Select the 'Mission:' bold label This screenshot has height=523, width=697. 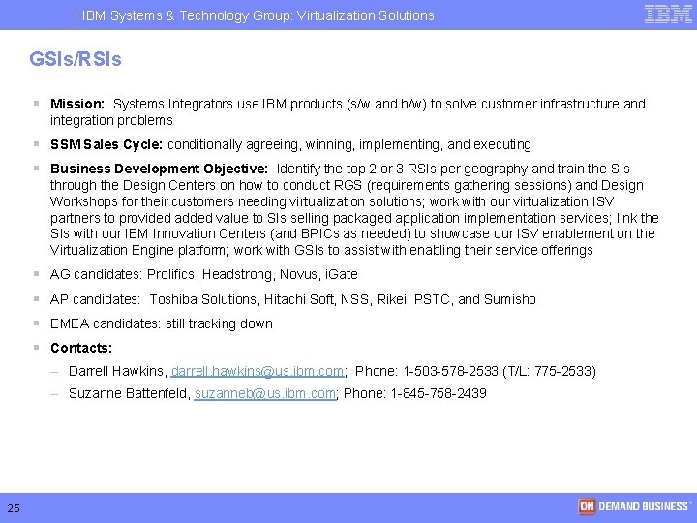pyautogui.click(x=77, y=104)
